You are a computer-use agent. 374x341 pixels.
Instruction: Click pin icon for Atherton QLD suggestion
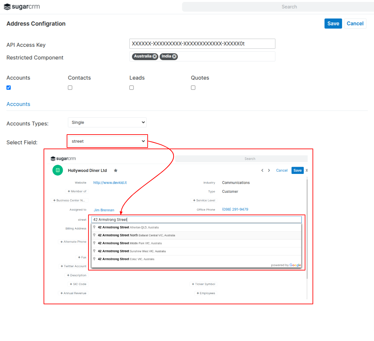(x=94, y=227)
